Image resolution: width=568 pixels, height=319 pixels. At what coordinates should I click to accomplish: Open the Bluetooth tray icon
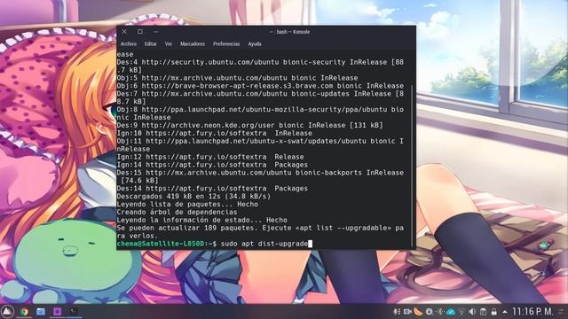(x=440, y=311)
